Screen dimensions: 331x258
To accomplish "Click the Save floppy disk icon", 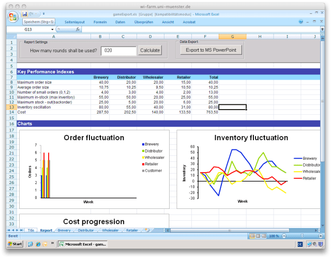I will point(25,14).
